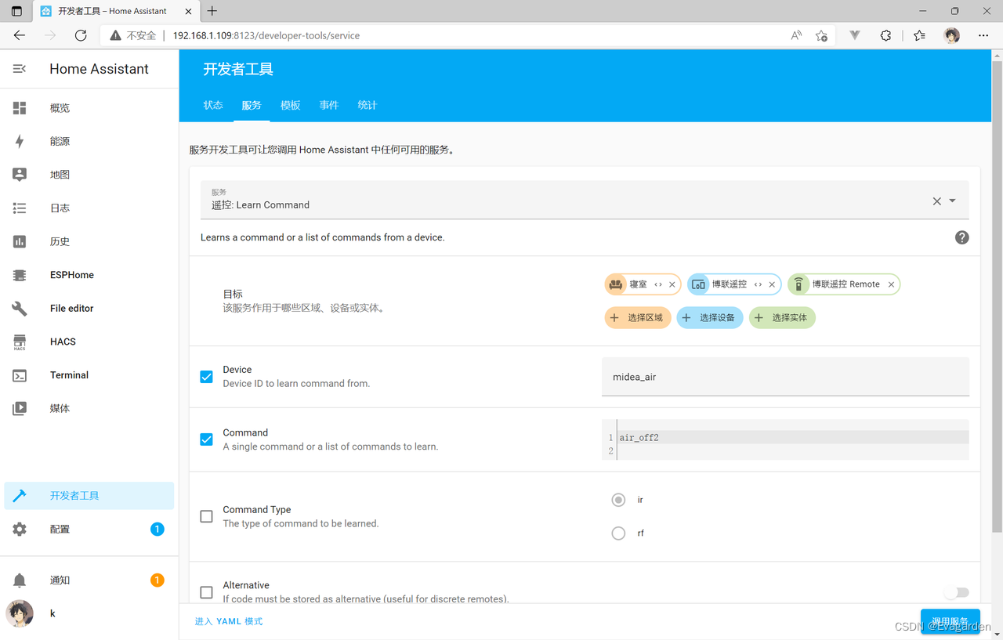Uncheck the Command field checkbox
The width and height of the screenshot is (1003, 640).
coord(206,439)
